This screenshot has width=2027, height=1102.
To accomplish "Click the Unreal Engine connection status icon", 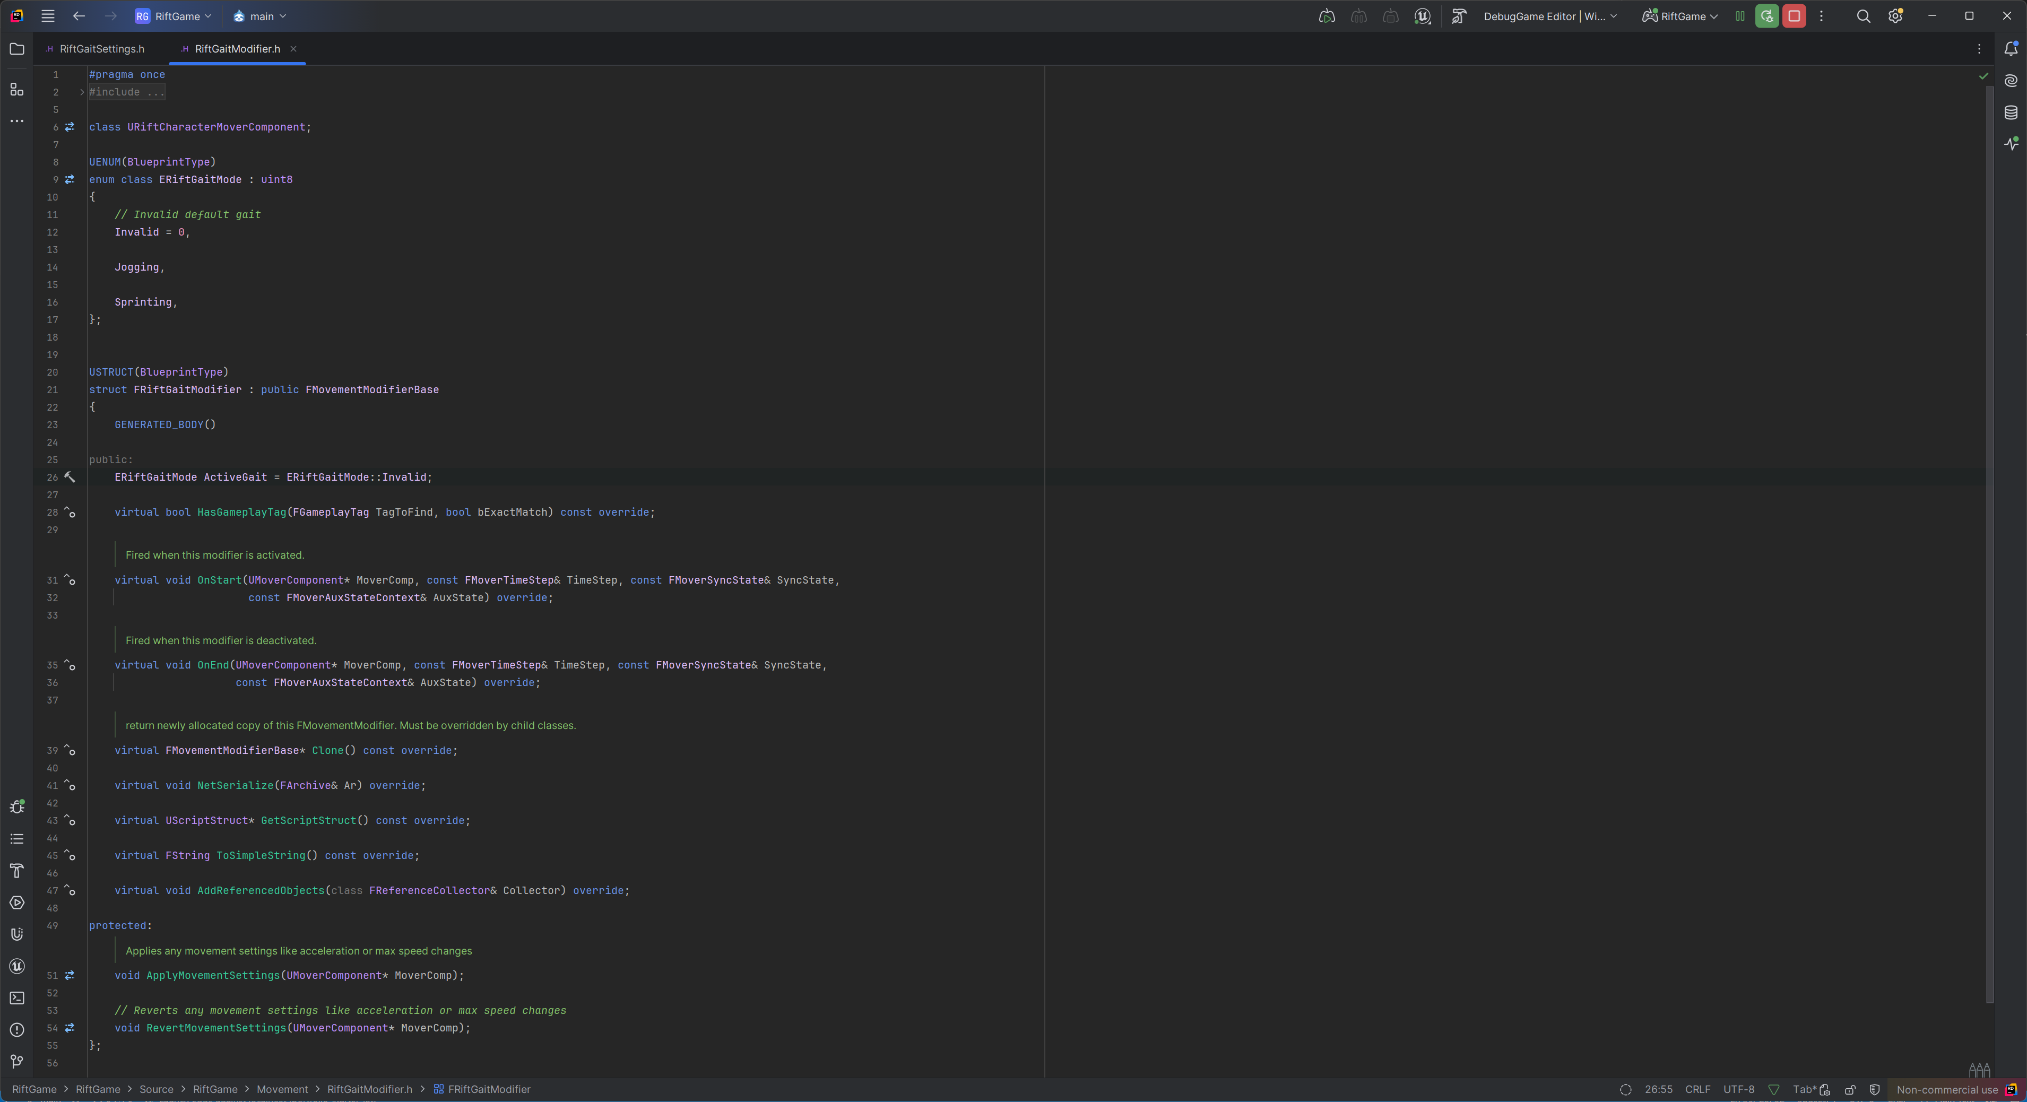I will click(1423, 16).
